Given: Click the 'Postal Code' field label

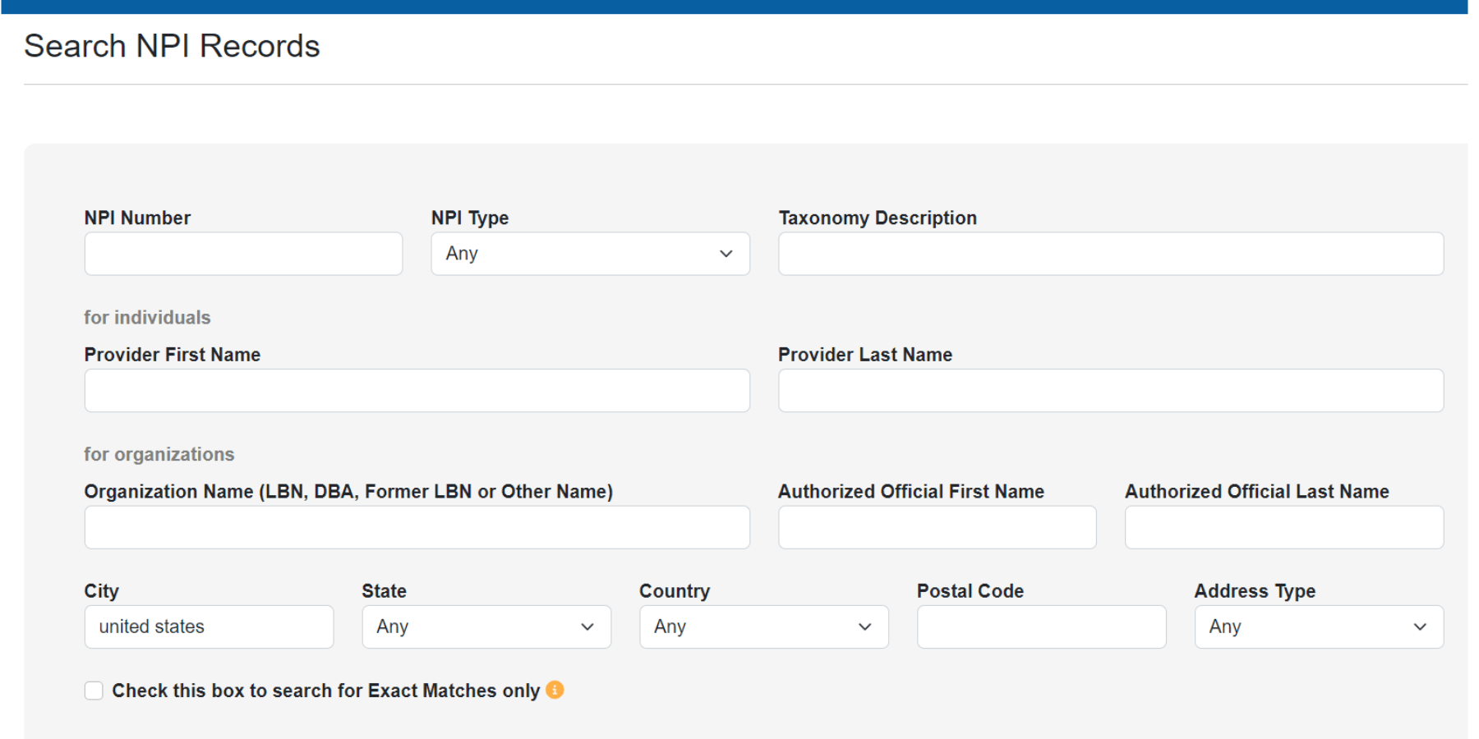Looking at the screenshot, I should coord(970,591).
